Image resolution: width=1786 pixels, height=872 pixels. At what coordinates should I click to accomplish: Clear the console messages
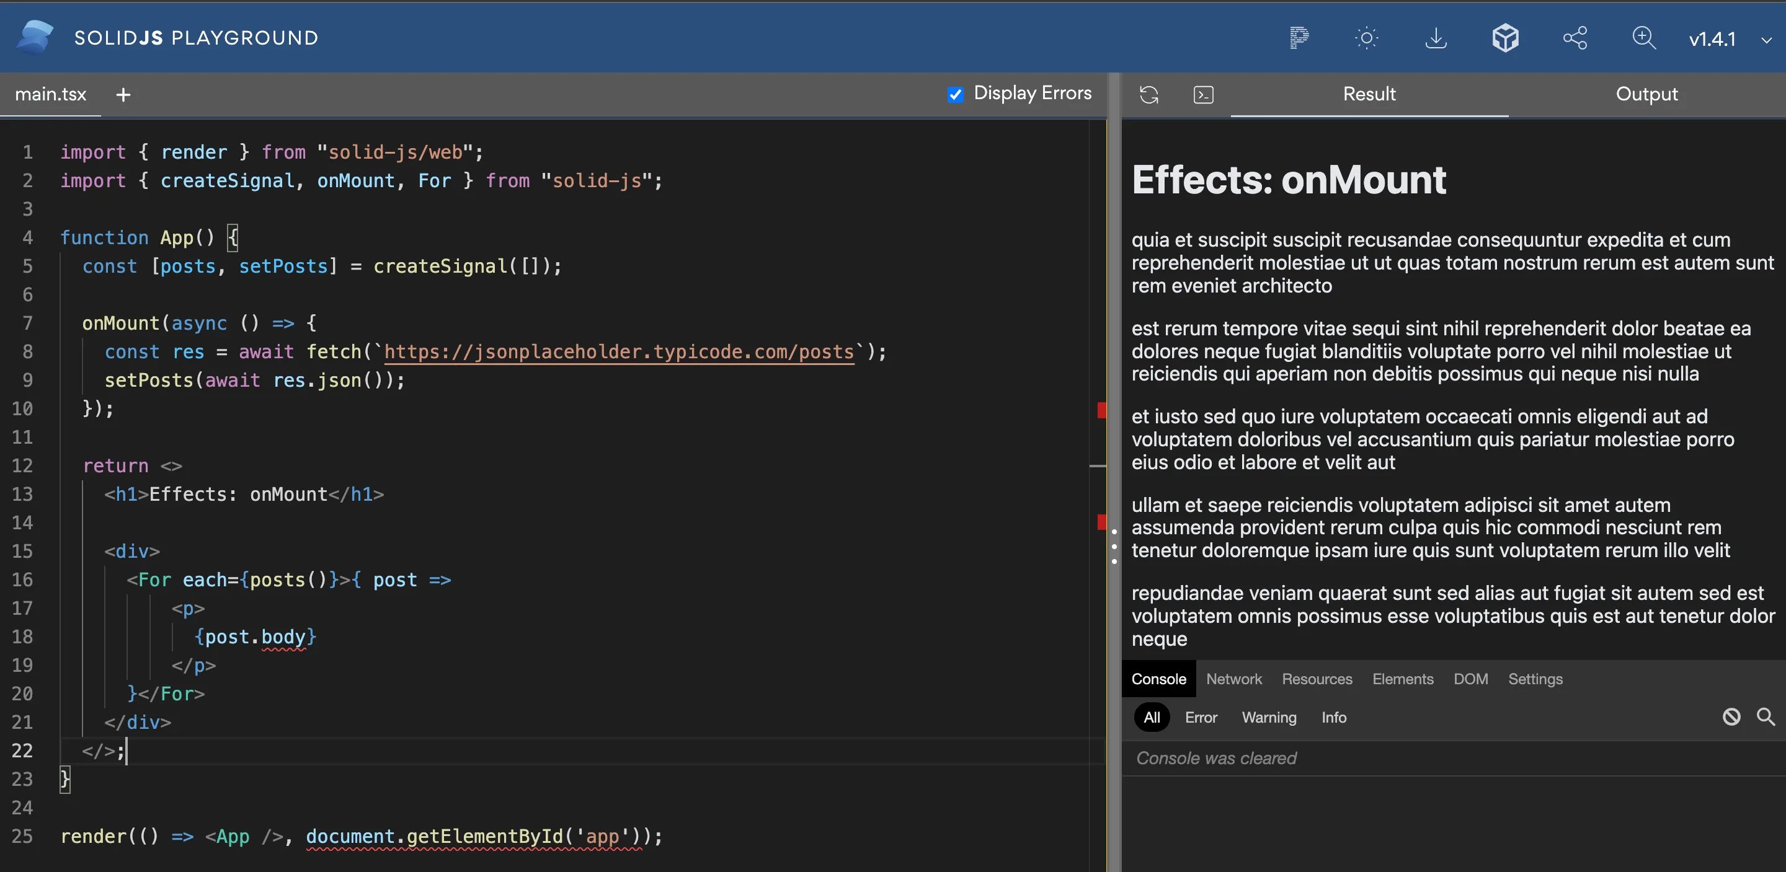tap(1731, 716)
